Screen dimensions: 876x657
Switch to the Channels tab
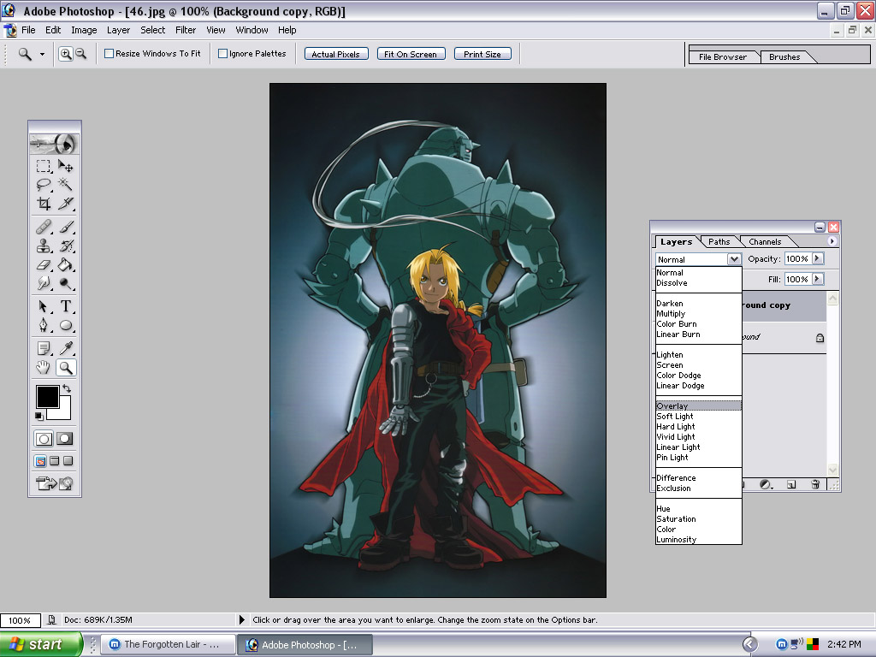click(x=765, y=242)
